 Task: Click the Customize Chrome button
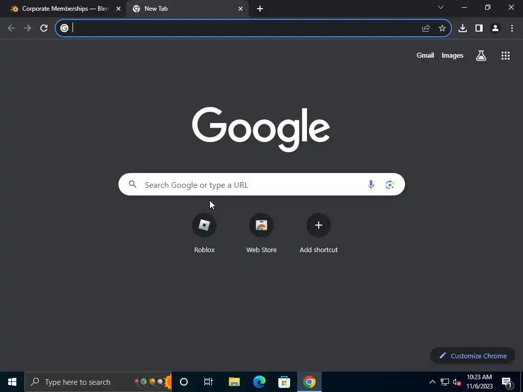click(472, 356)
